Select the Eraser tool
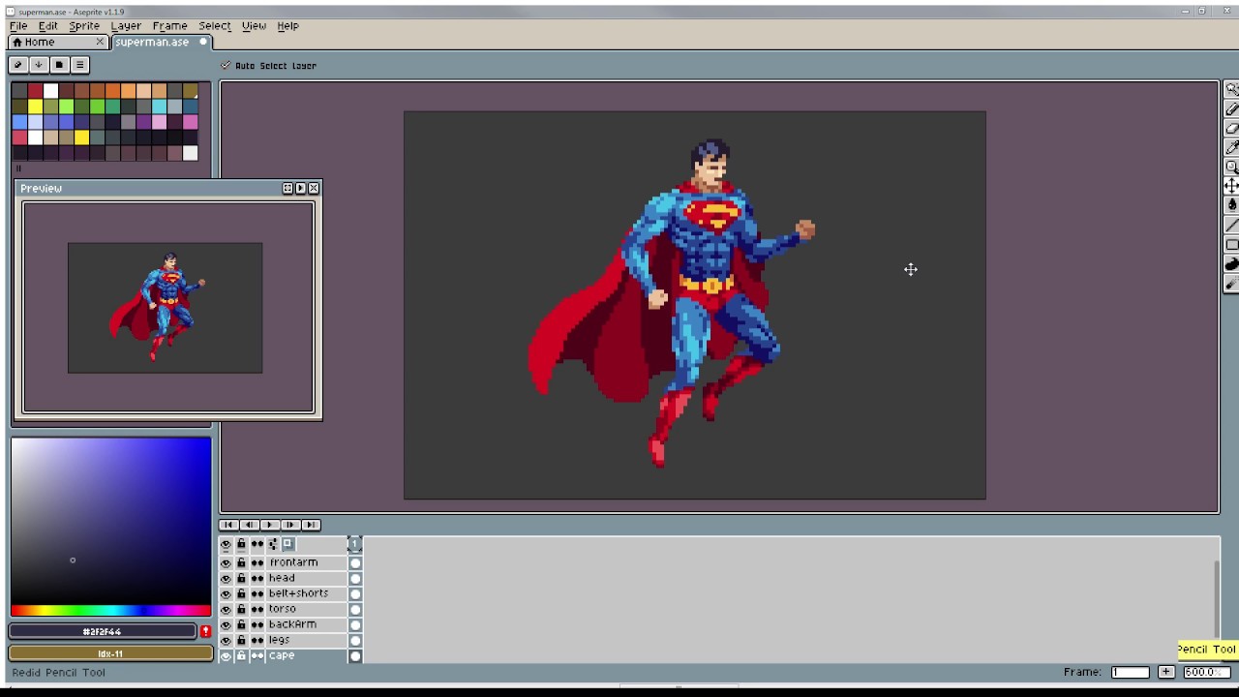Viewport: 1239px width, 697px height. click(x=1231, y=128)
